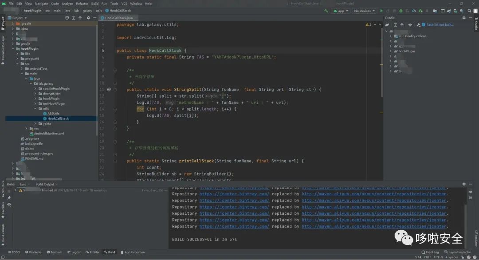The height and width of the screenshot is (260, 479).
Task: Open the Event Log
Action: point(430,252)
